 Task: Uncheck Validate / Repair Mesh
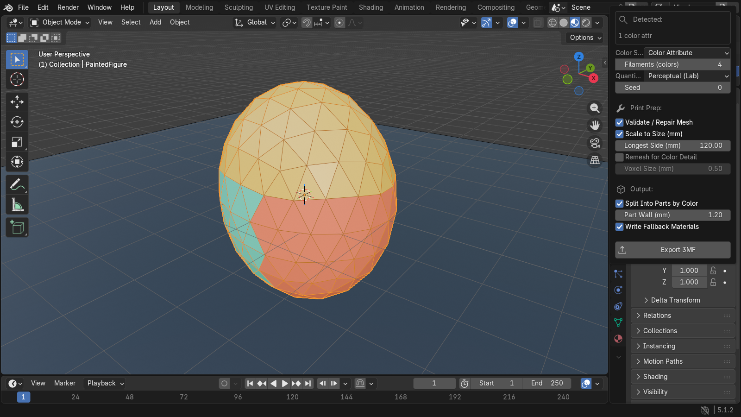coord(619,122)
